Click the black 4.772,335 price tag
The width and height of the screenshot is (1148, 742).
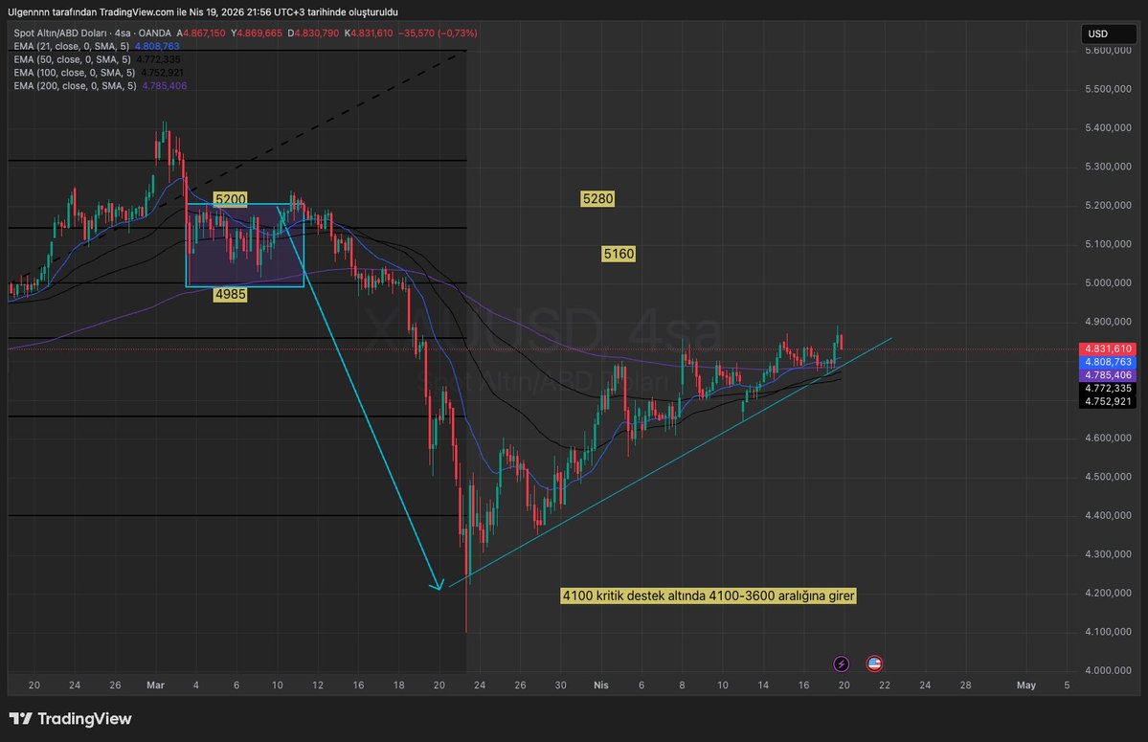1108,389
